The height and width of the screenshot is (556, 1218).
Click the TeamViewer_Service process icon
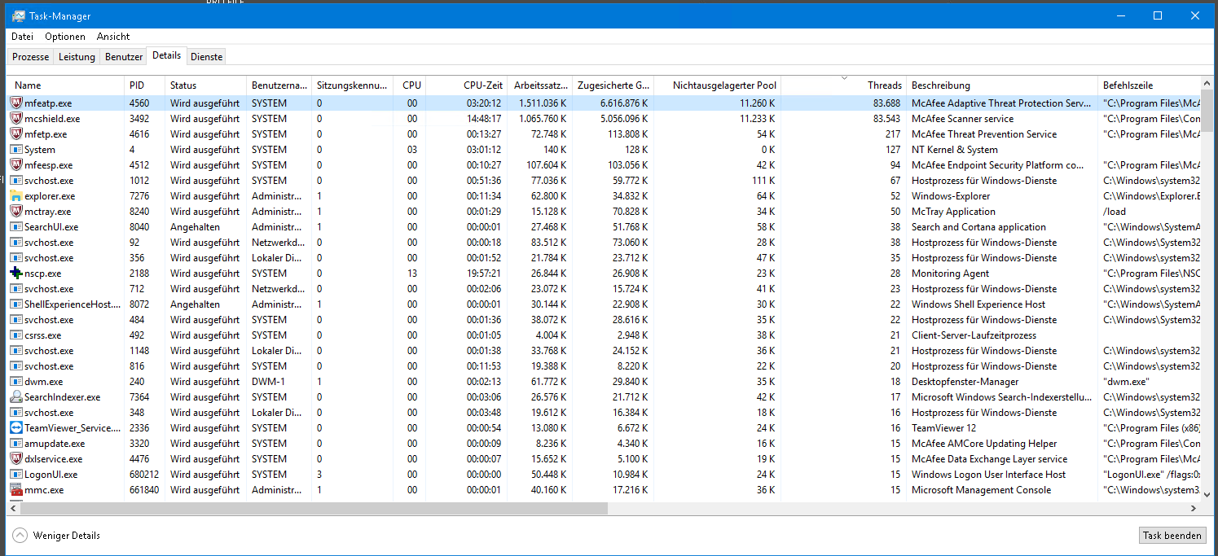point(16,428)
